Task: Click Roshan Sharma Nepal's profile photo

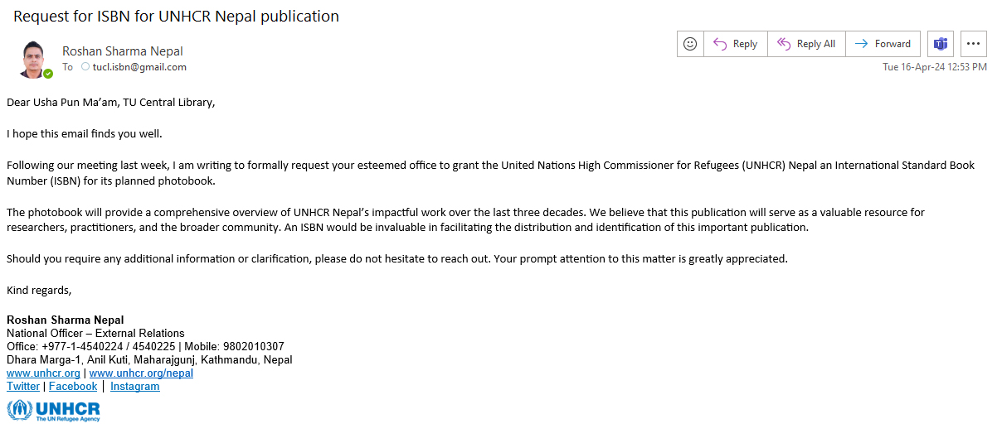Action: [x=32, y=59]
